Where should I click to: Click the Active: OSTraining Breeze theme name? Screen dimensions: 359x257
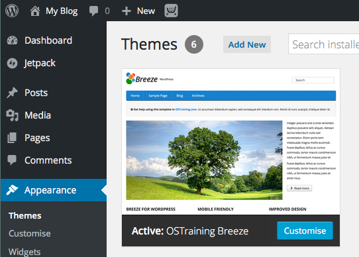pos(190,231)
